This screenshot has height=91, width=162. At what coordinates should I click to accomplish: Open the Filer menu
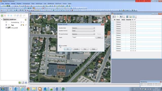[3, 4]
